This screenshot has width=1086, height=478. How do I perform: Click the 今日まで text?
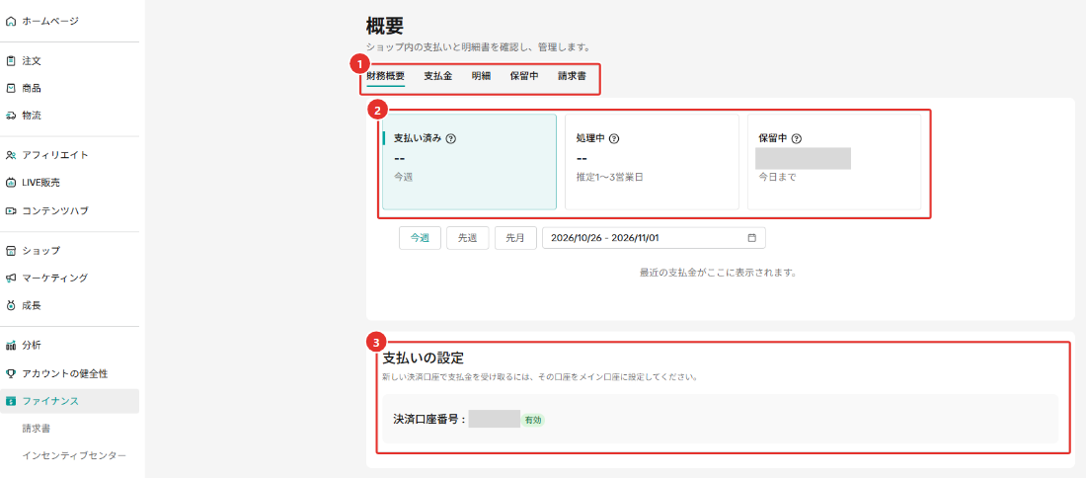point(777,177)
